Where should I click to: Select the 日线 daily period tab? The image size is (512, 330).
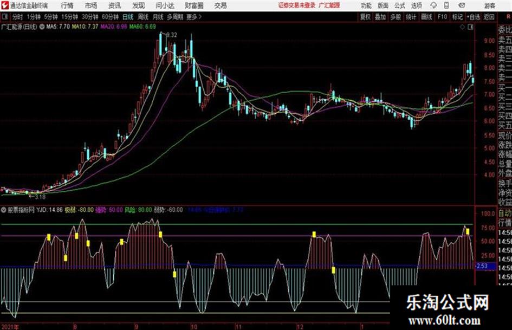pyautogui.click(x=128, y=17)
